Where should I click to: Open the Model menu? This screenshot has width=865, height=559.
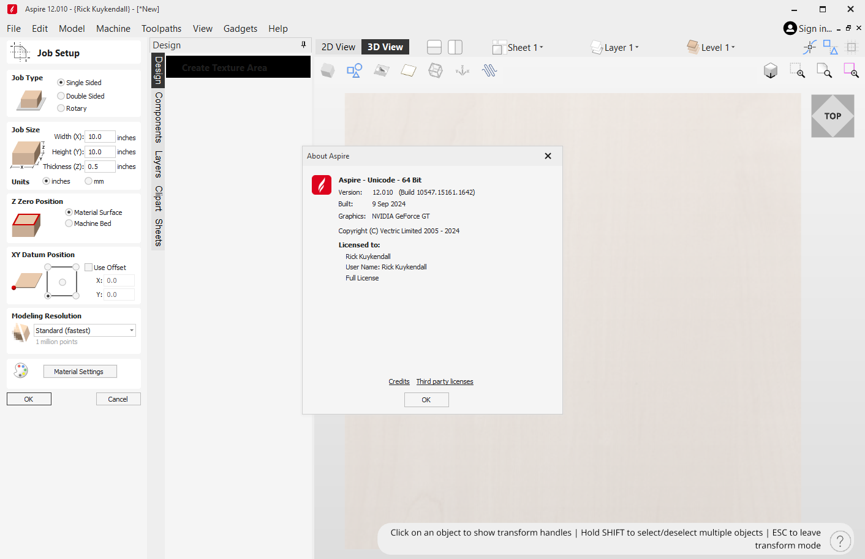pos(72,29)
